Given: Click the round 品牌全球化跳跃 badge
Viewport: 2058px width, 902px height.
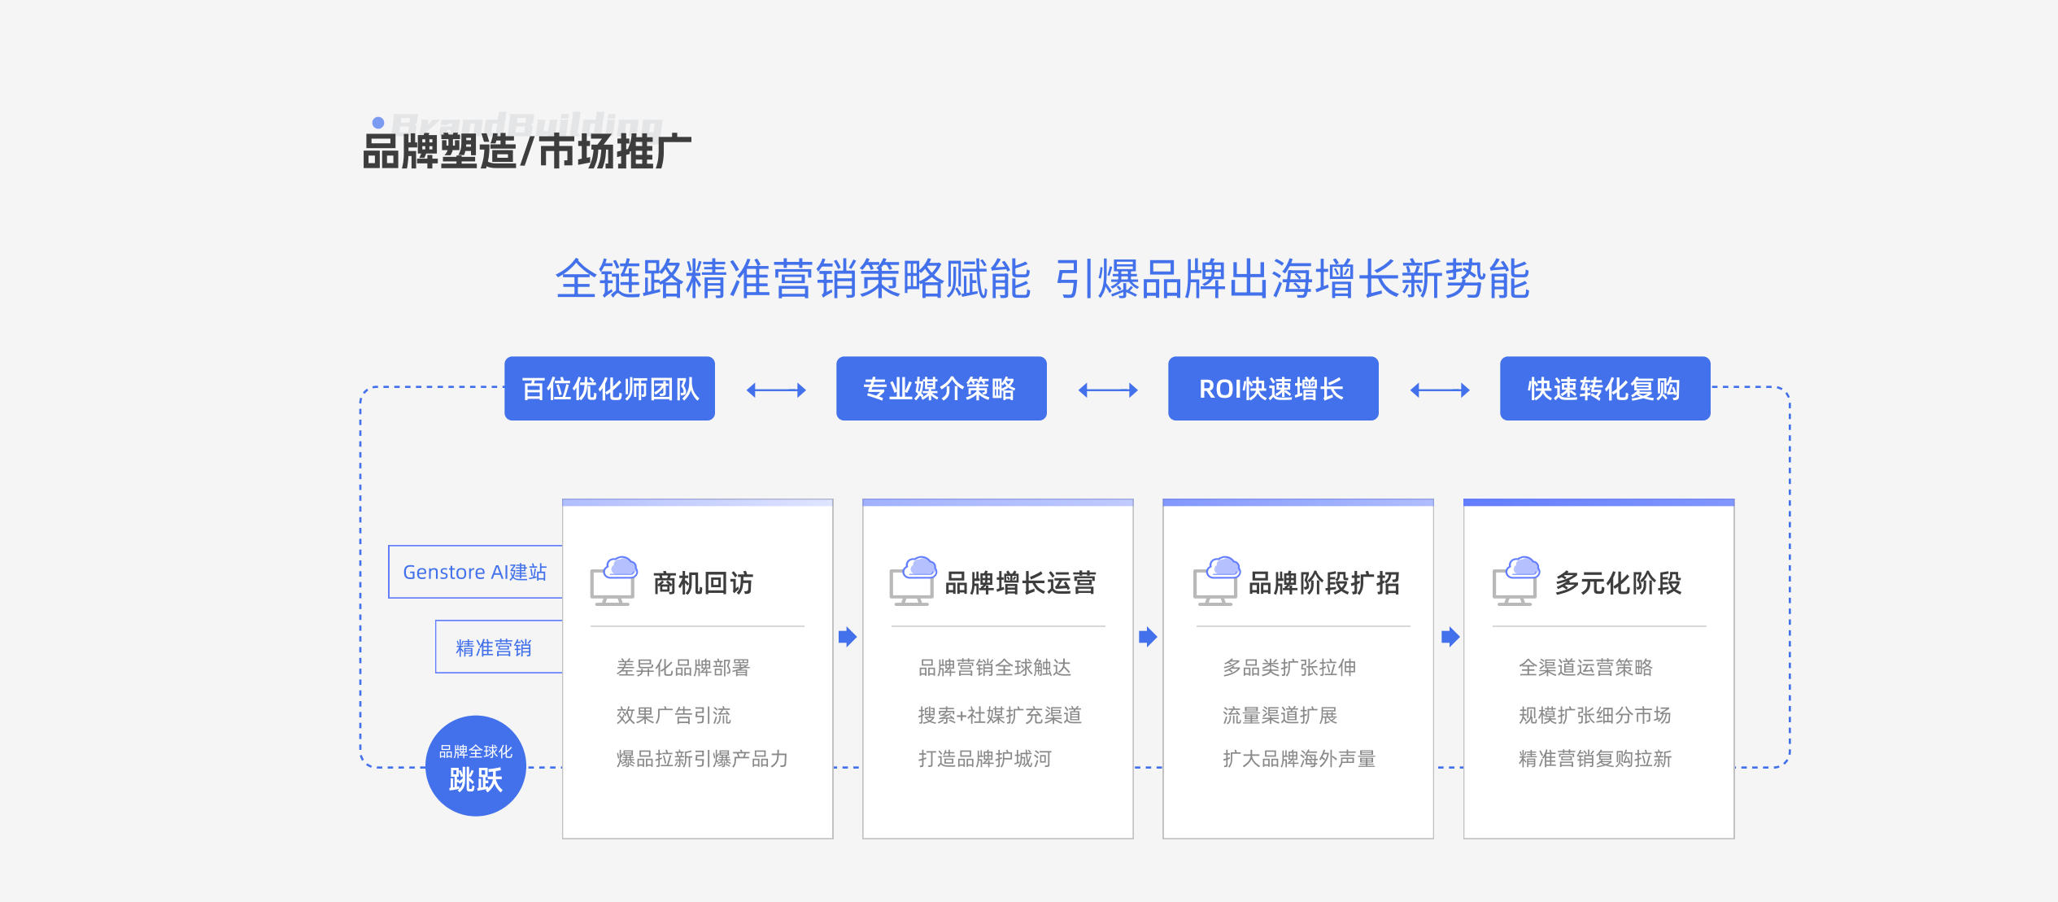Looking at the screenshot, I should [476, 766].
